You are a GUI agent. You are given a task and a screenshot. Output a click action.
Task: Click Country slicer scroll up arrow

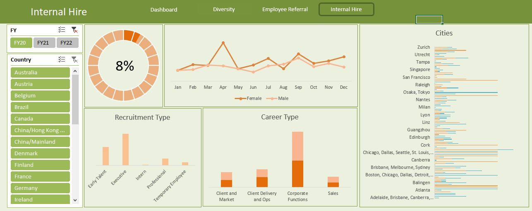click(x=75, y=71)
